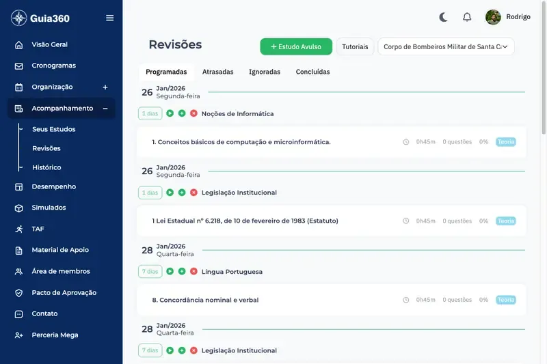The width and height of the screenshot is (547, 364).
Task: Go to Cronogramas menu label
Action: 54,66
